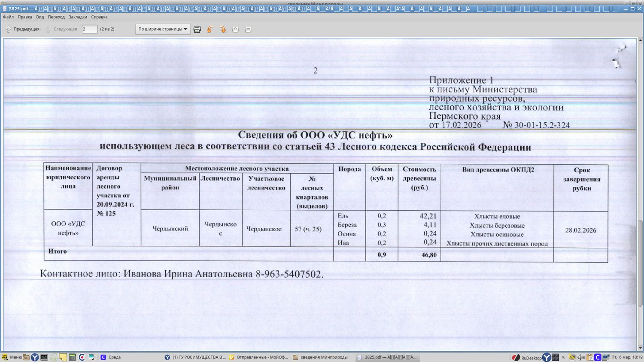Open the Файл menu
Screen dimensions: 644x362
(x=8, y=17)
